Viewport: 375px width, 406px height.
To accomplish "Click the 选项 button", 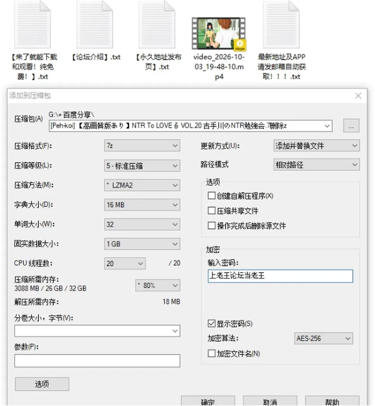I will coord(42,384).
